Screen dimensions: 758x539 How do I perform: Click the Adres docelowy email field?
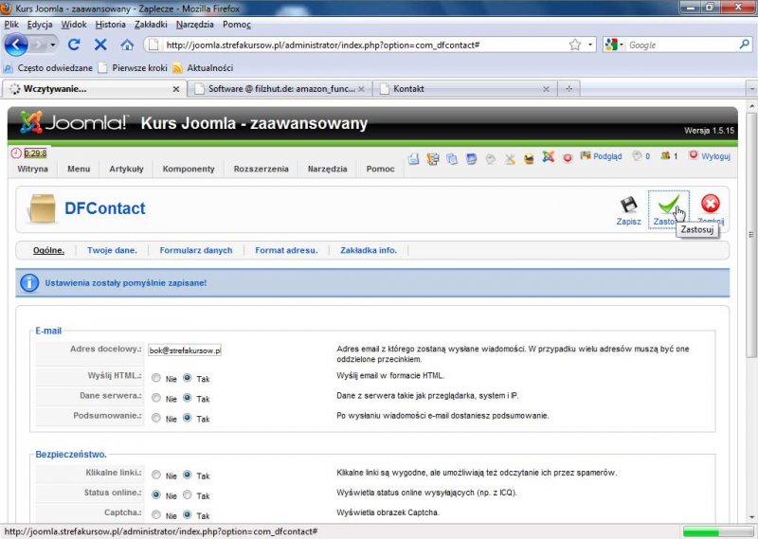coord(184,350)
